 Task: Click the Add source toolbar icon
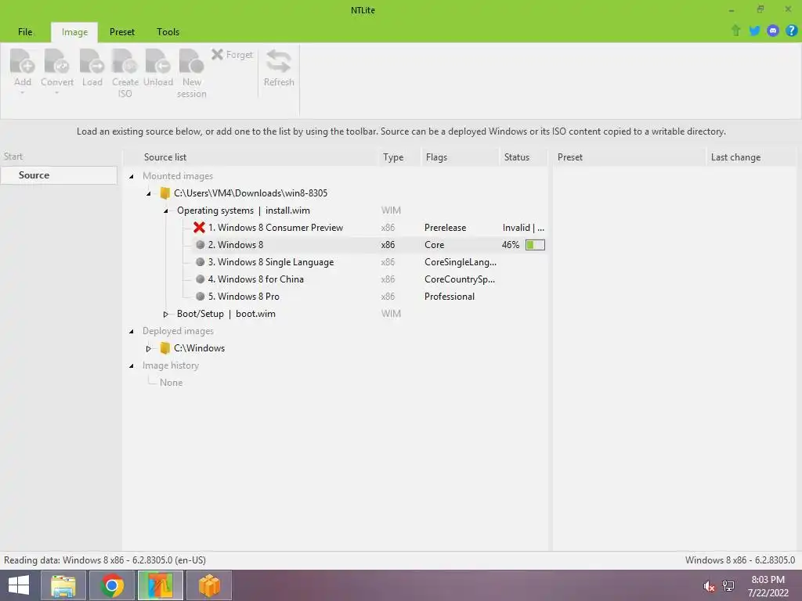pyautogui.click(x=23, y=62)
